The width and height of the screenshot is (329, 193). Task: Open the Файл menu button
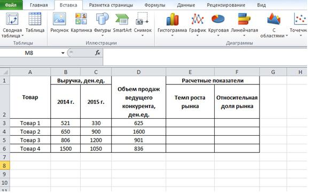pyautogui.click(x=11, y=5)
